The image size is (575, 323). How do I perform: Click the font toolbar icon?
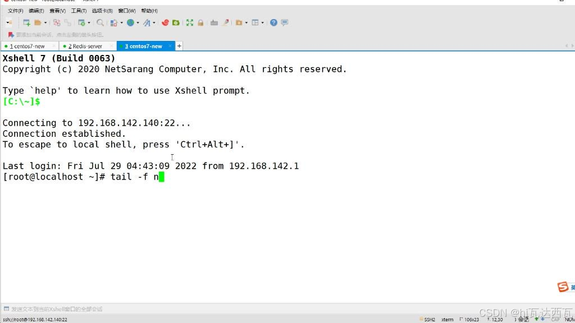coord(147,22)
